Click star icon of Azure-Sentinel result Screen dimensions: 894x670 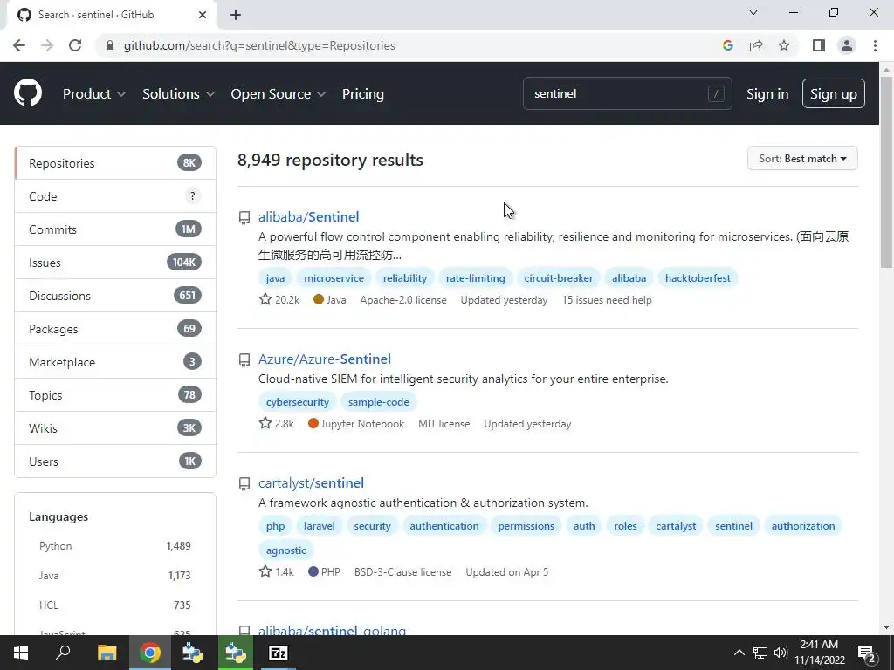(x=265, y=423)
